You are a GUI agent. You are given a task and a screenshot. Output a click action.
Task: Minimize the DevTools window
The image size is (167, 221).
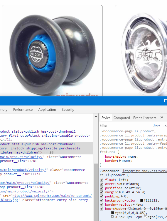pyautogui.click(x=153, y=101)
